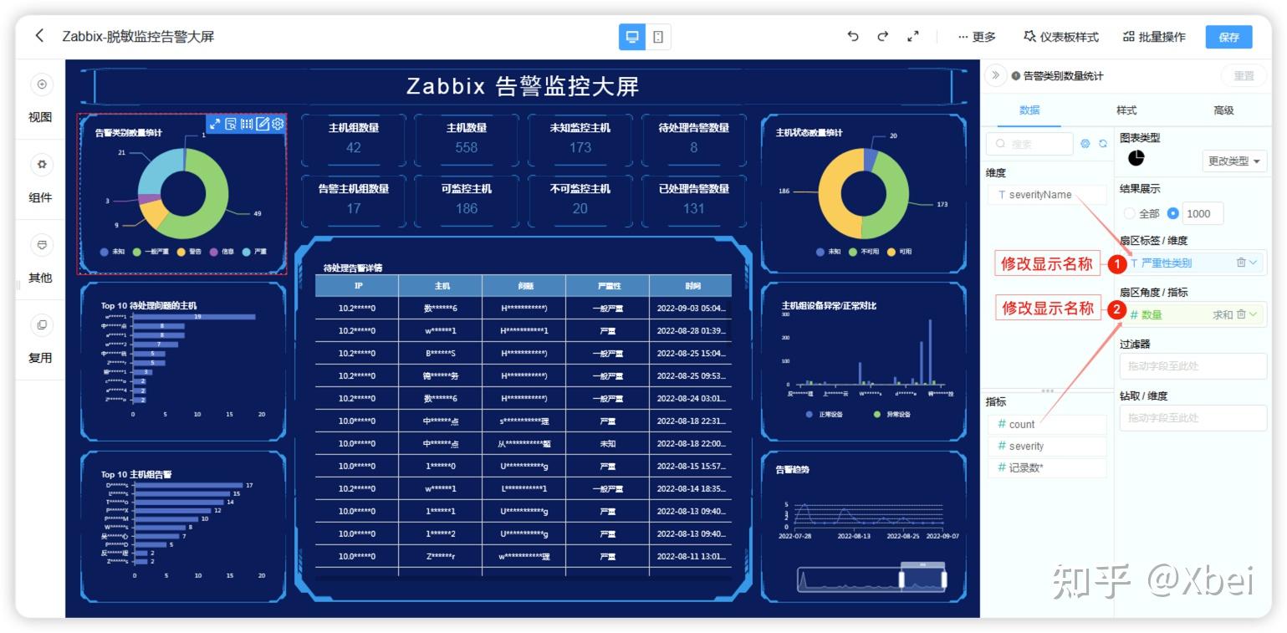Screen dimensions: 1287x633
Task: Select the mobile preview toggle at top
Action: pyautogui.click(x=658, y=36)
